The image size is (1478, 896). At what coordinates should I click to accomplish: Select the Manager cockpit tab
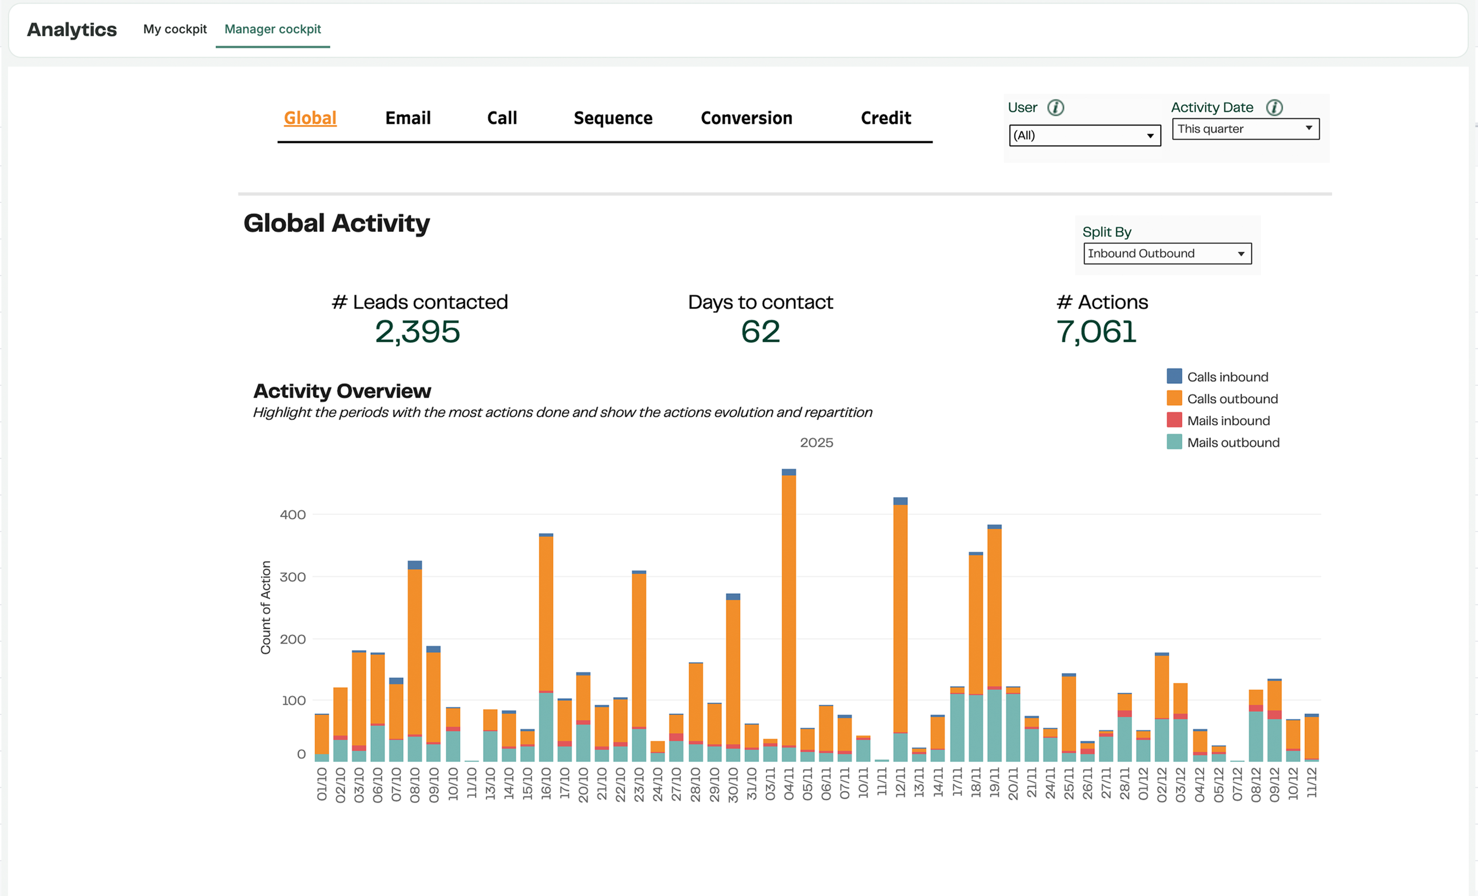[x=272, y=29]
